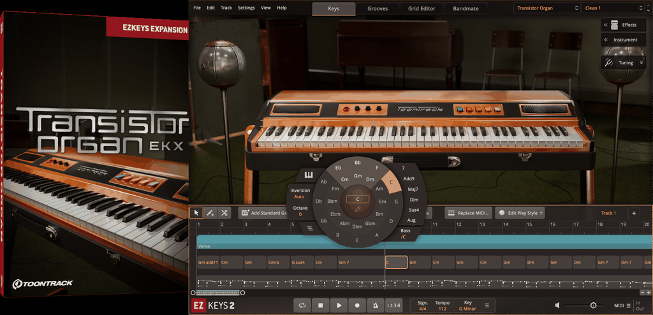Click the piano keys icon on chord wheel
653x315 pixels.
(310, 175)
